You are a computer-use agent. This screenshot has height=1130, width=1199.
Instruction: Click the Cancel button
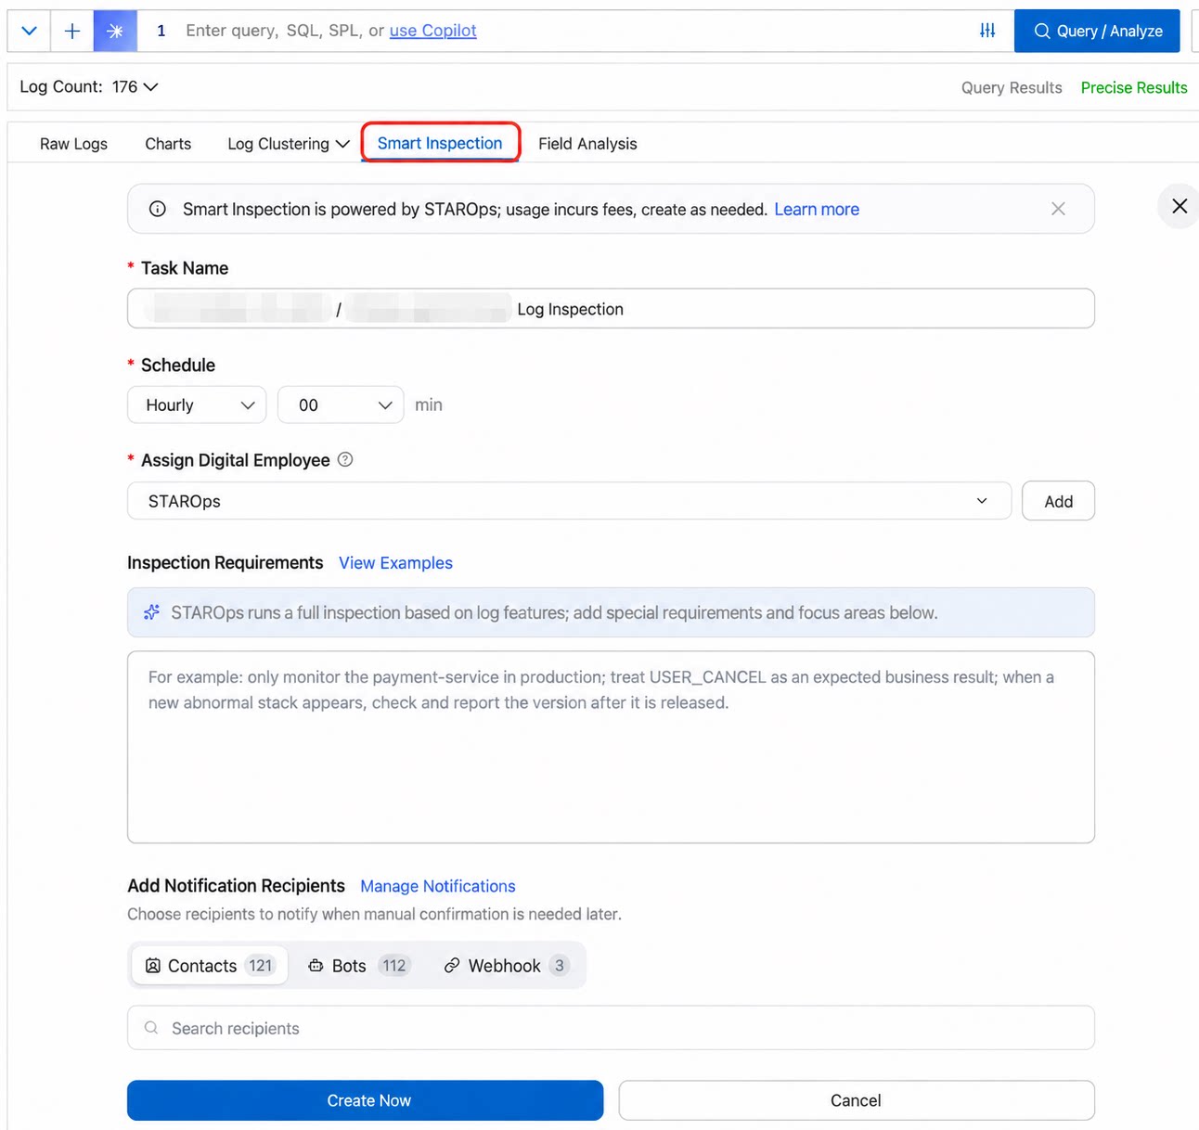pyautogui.click(x=857, y=1100)
